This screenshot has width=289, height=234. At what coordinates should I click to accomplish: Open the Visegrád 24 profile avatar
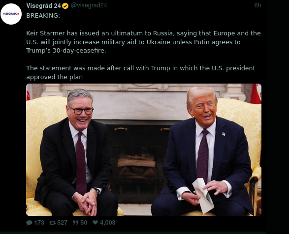pos(11,14)
